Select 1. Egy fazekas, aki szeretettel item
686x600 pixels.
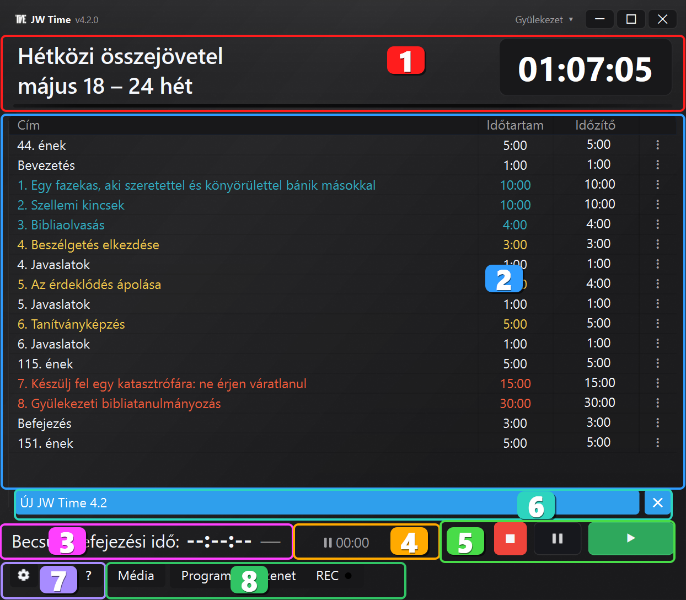pos(196,185)
